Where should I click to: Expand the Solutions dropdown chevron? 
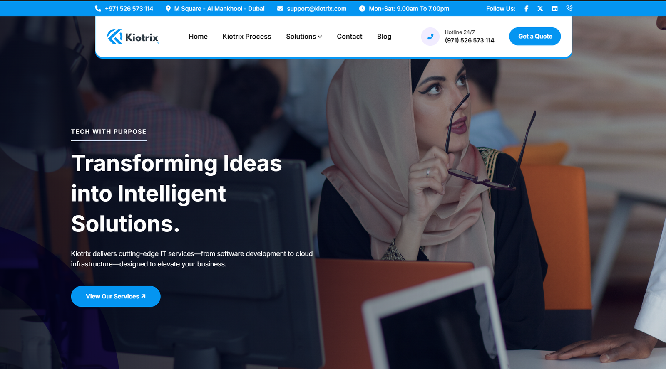point(320,37)
